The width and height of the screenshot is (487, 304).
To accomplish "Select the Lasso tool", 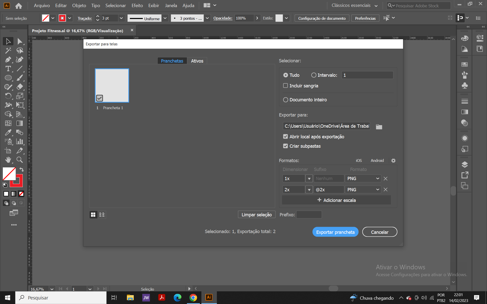I will (20, 50).
